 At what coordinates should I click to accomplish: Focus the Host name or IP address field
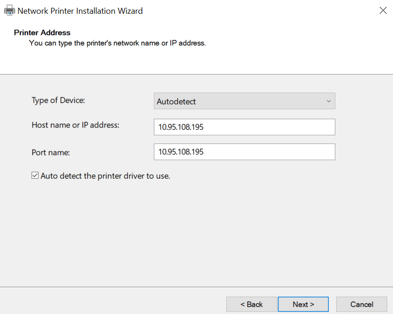(x=244, y=127)
